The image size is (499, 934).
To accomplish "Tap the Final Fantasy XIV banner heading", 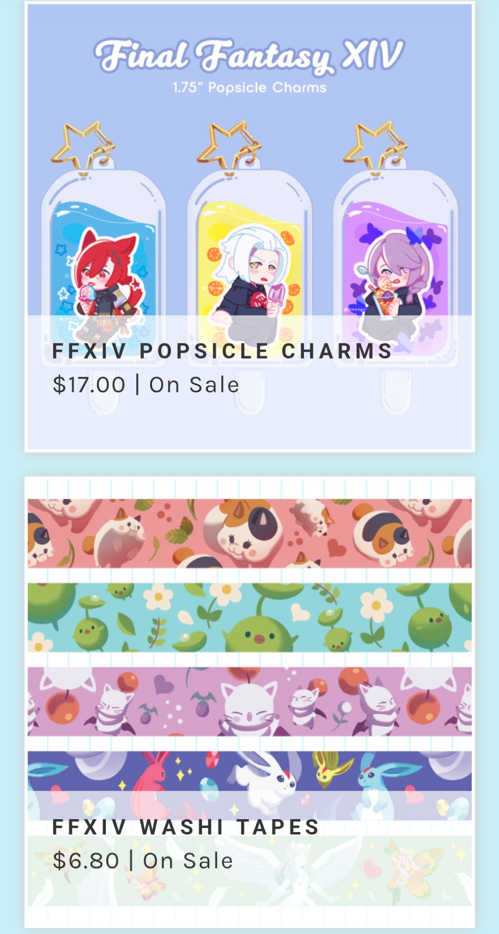I will (249, 56).
